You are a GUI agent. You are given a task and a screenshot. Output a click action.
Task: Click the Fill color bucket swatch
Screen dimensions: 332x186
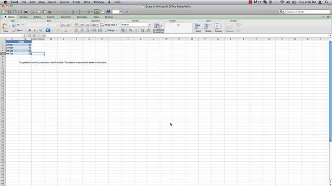(58, 30)
